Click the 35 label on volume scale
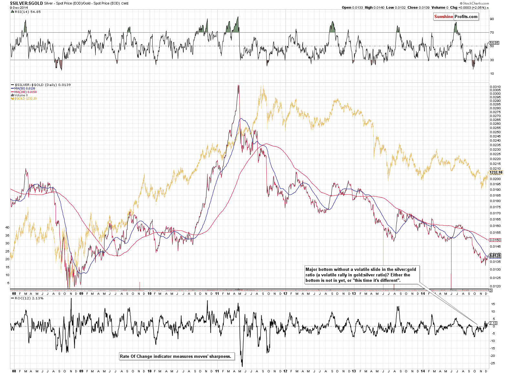The height and width of the screenshot is (374, 506). pyautogui.click(x=7, y=235)
